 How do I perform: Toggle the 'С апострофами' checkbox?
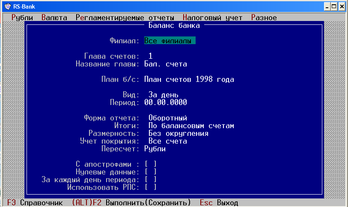pos(151,164)
